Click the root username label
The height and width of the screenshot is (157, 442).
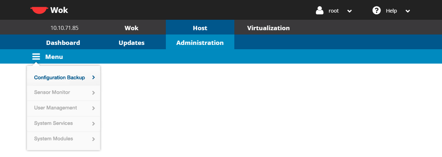333,11
